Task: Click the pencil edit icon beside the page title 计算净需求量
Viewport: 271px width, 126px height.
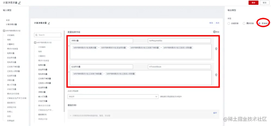Action: [19, 3]
